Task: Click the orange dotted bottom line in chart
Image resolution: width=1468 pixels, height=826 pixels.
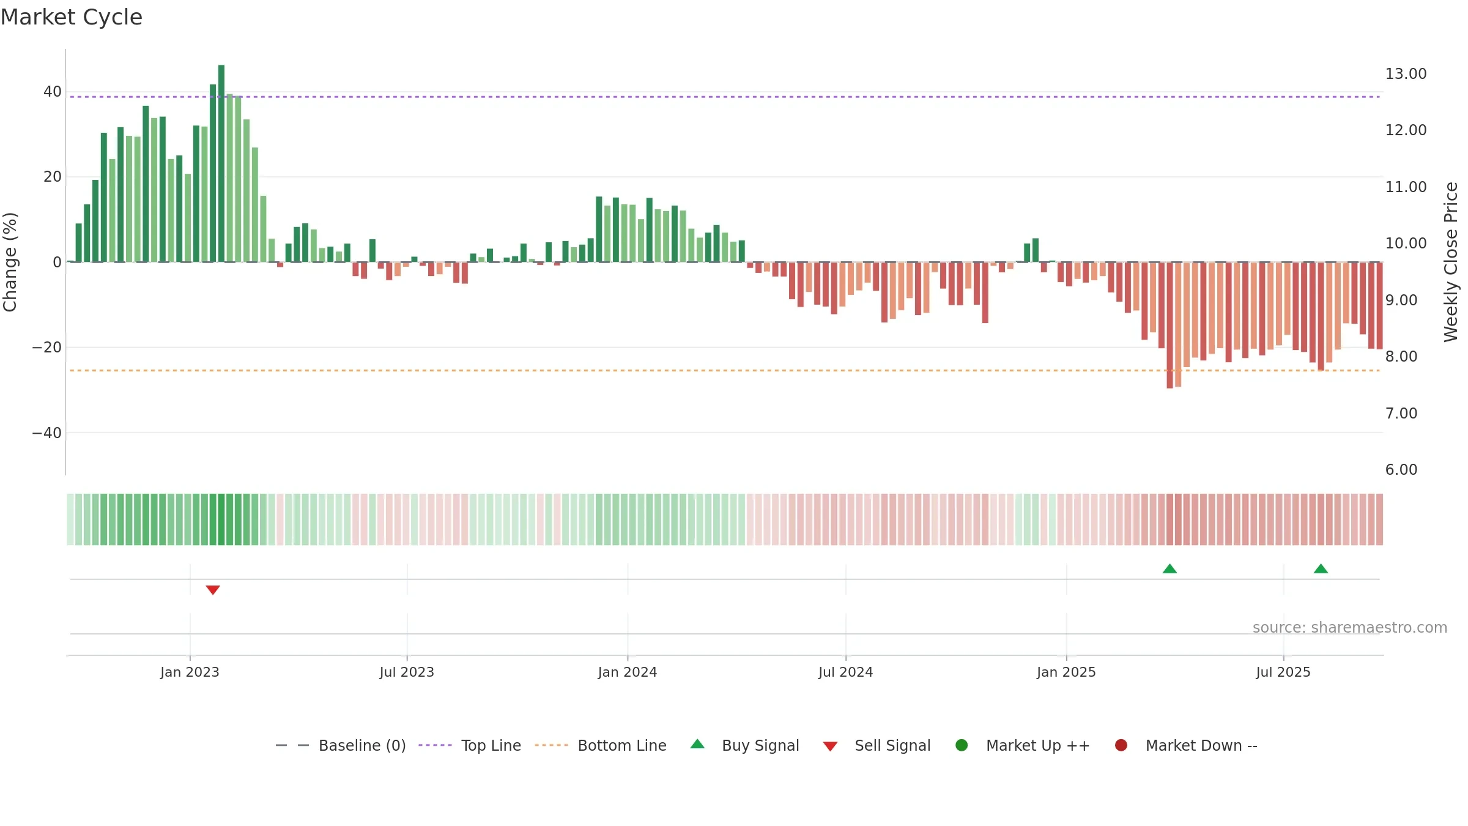Action: click(x=725, y=370)
